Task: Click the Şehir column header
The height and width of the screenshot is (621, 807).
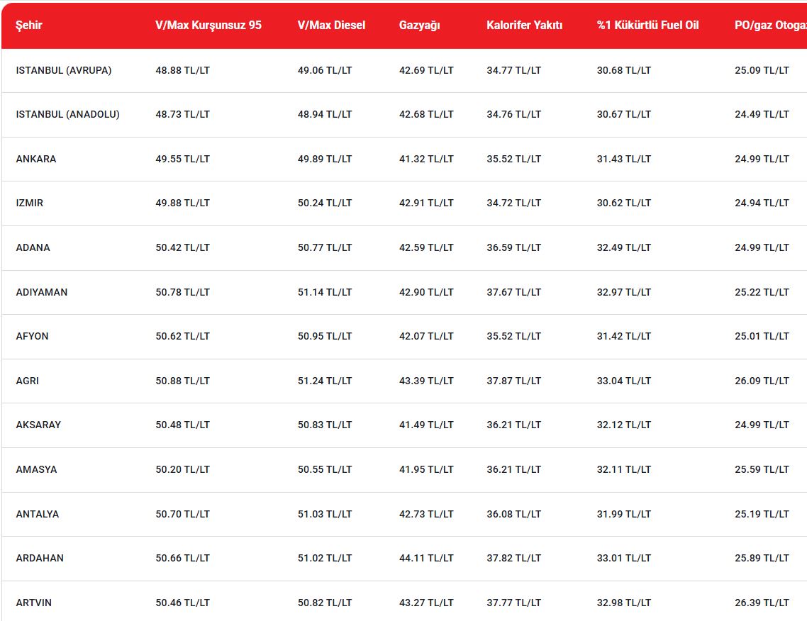Action: 29,26
